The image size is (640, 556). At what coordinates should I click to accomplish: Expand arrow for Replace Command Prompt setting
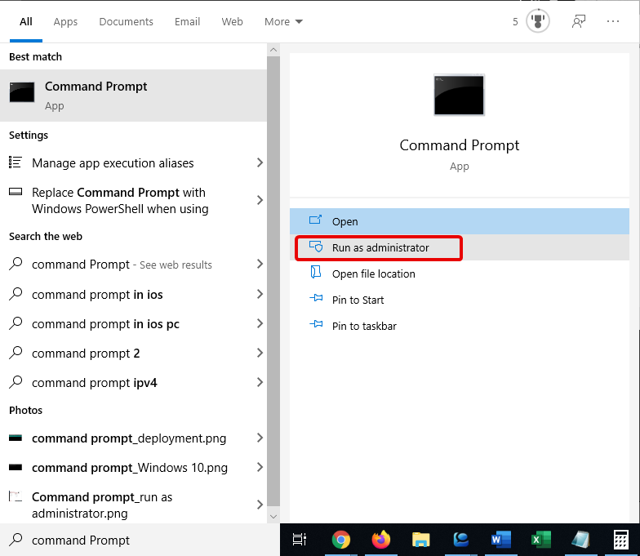[x=260, y=200]
